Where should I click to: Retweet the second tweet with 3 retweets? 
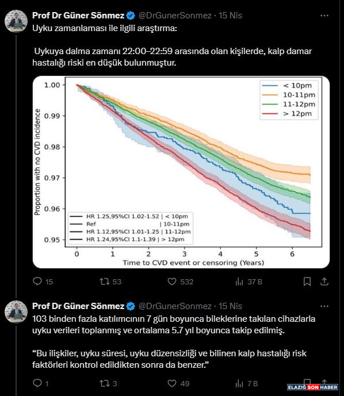104,383
